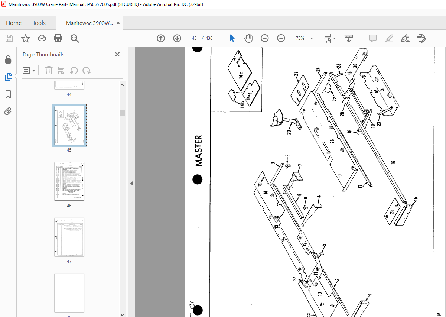The width and height of the screenshot is (446, 317).
Task: Zoom out with the minus button
Action: point(265,38)
